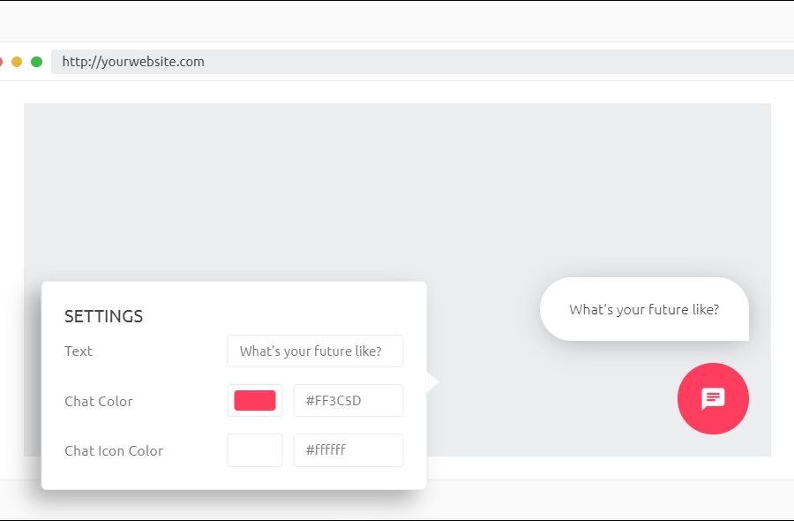Select the Chat Icon Color label
This screenshot has height=521, width=794.
[x=114, y=450]
